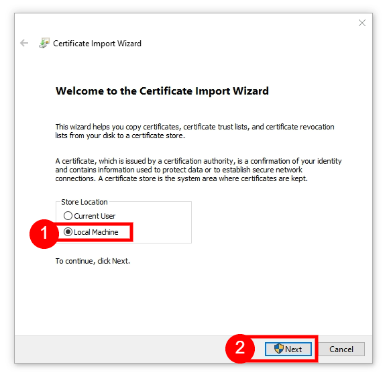Proceed by clicking the Next button

coord(288,349)
